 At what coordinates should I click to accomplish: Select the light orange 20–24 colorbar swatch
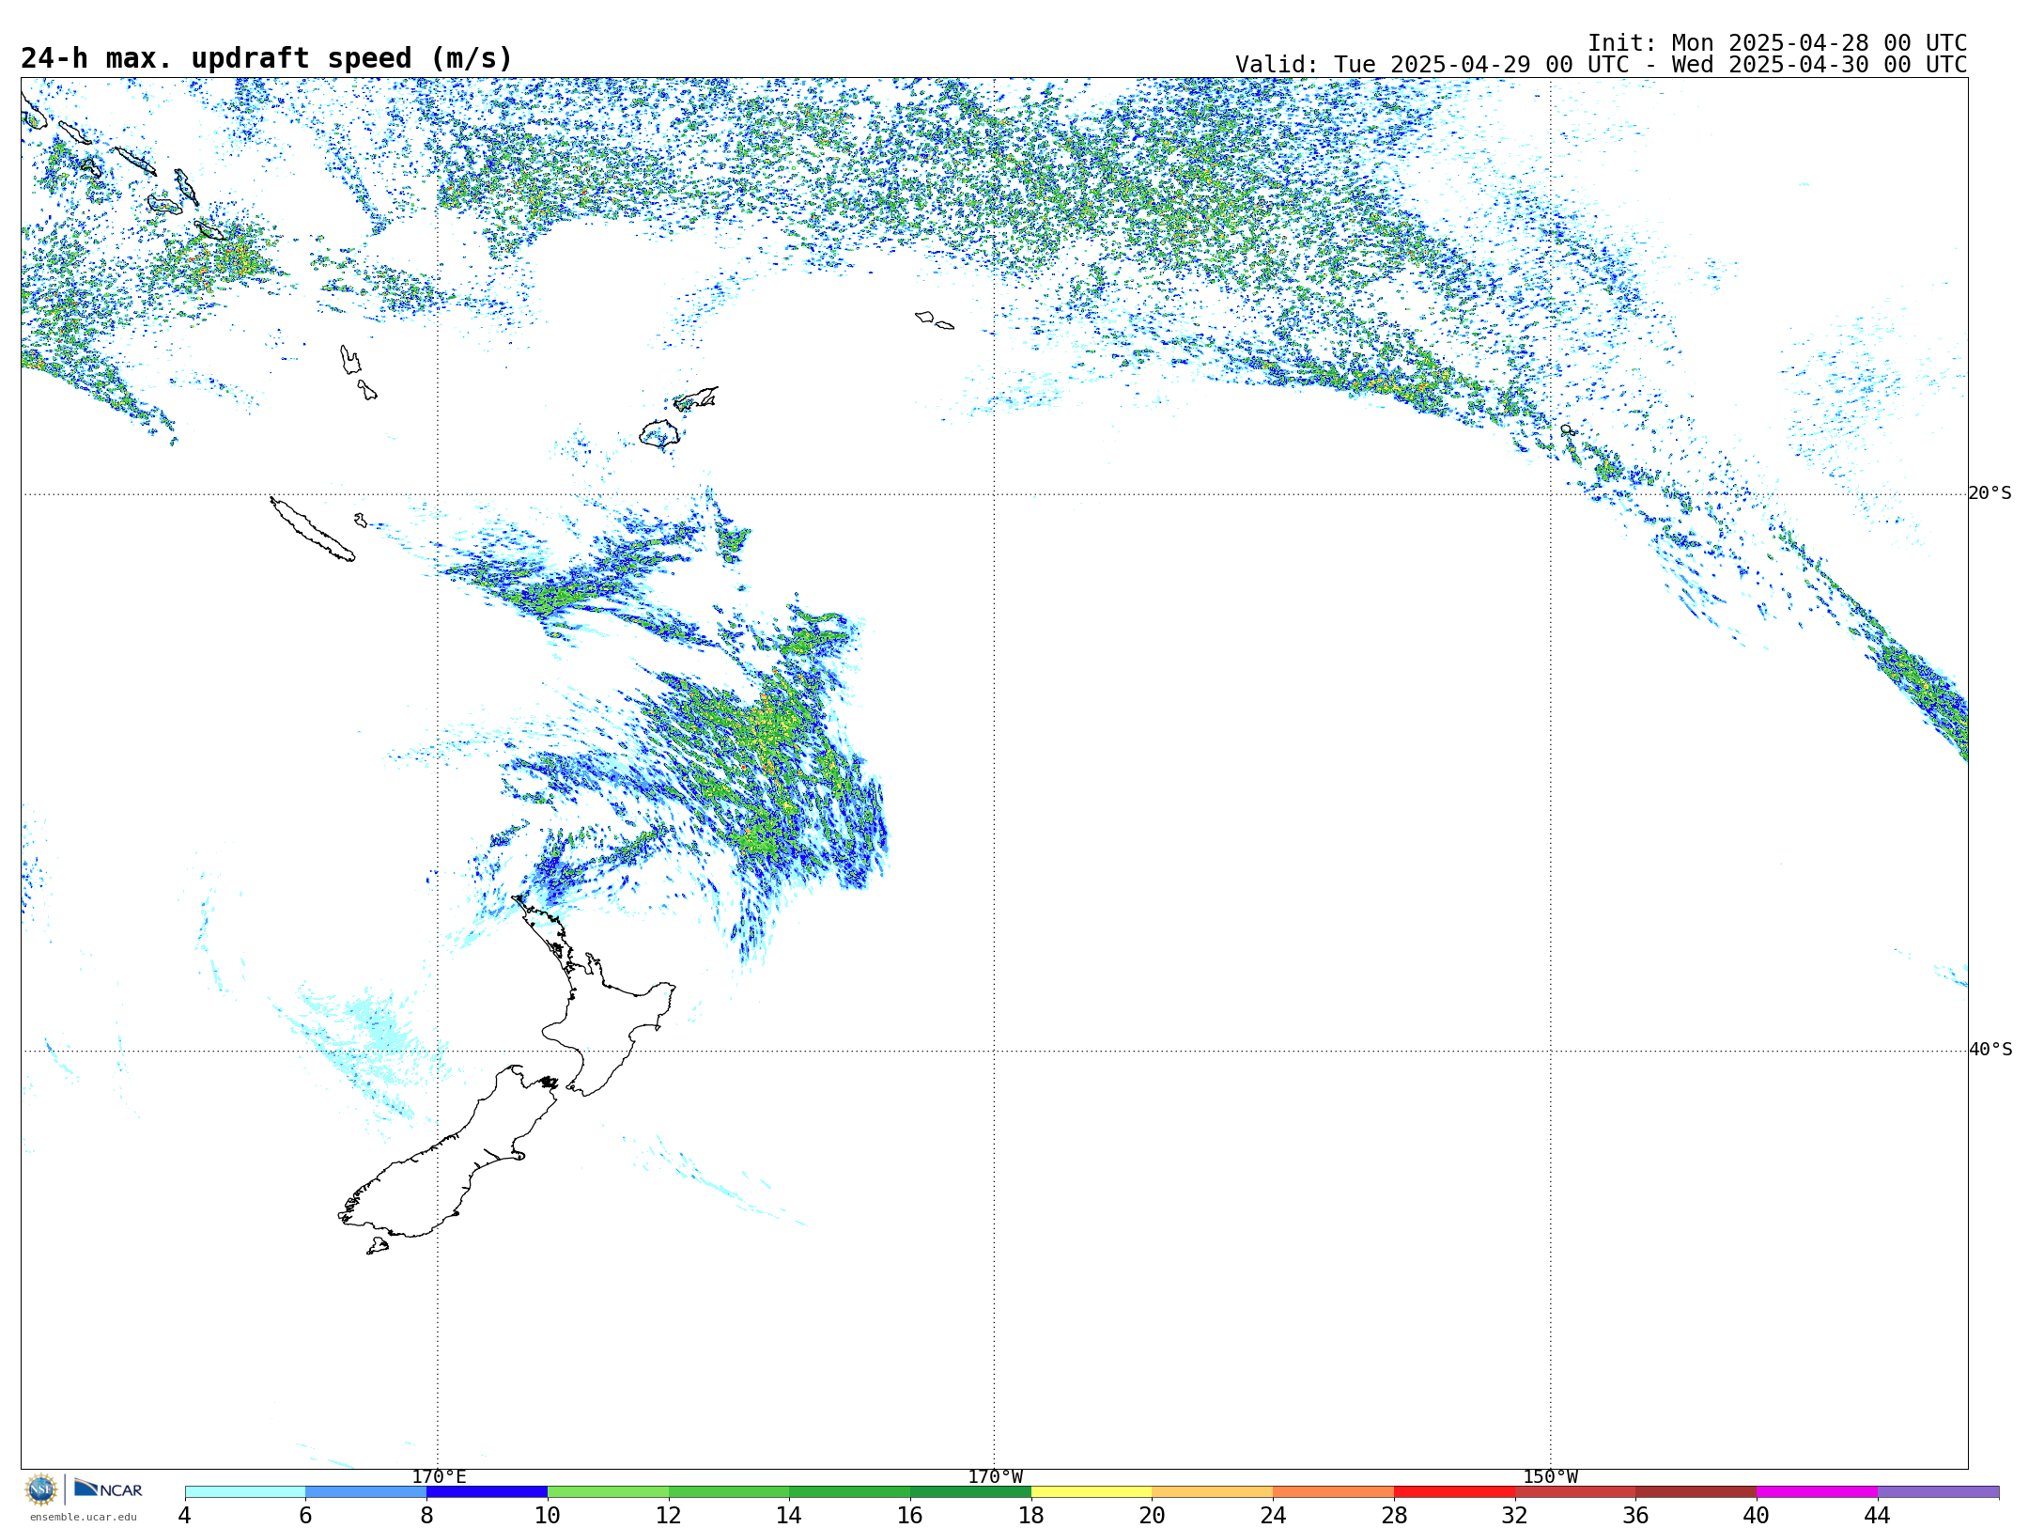pos(1213,1492)
